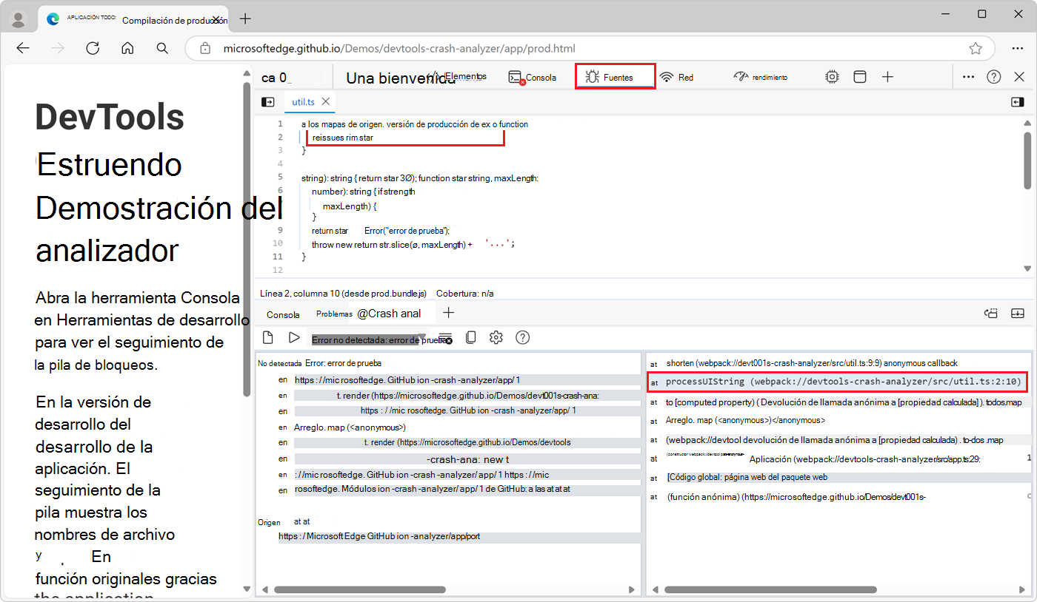Open DevTools help with the question mark icon
This screenshot has width=1037, height=602.
pos(993,76)
